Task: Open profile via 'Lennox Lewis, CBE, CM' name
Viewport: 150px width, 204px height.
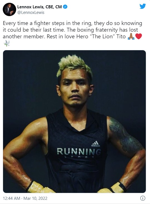Action: pos(39,7)
